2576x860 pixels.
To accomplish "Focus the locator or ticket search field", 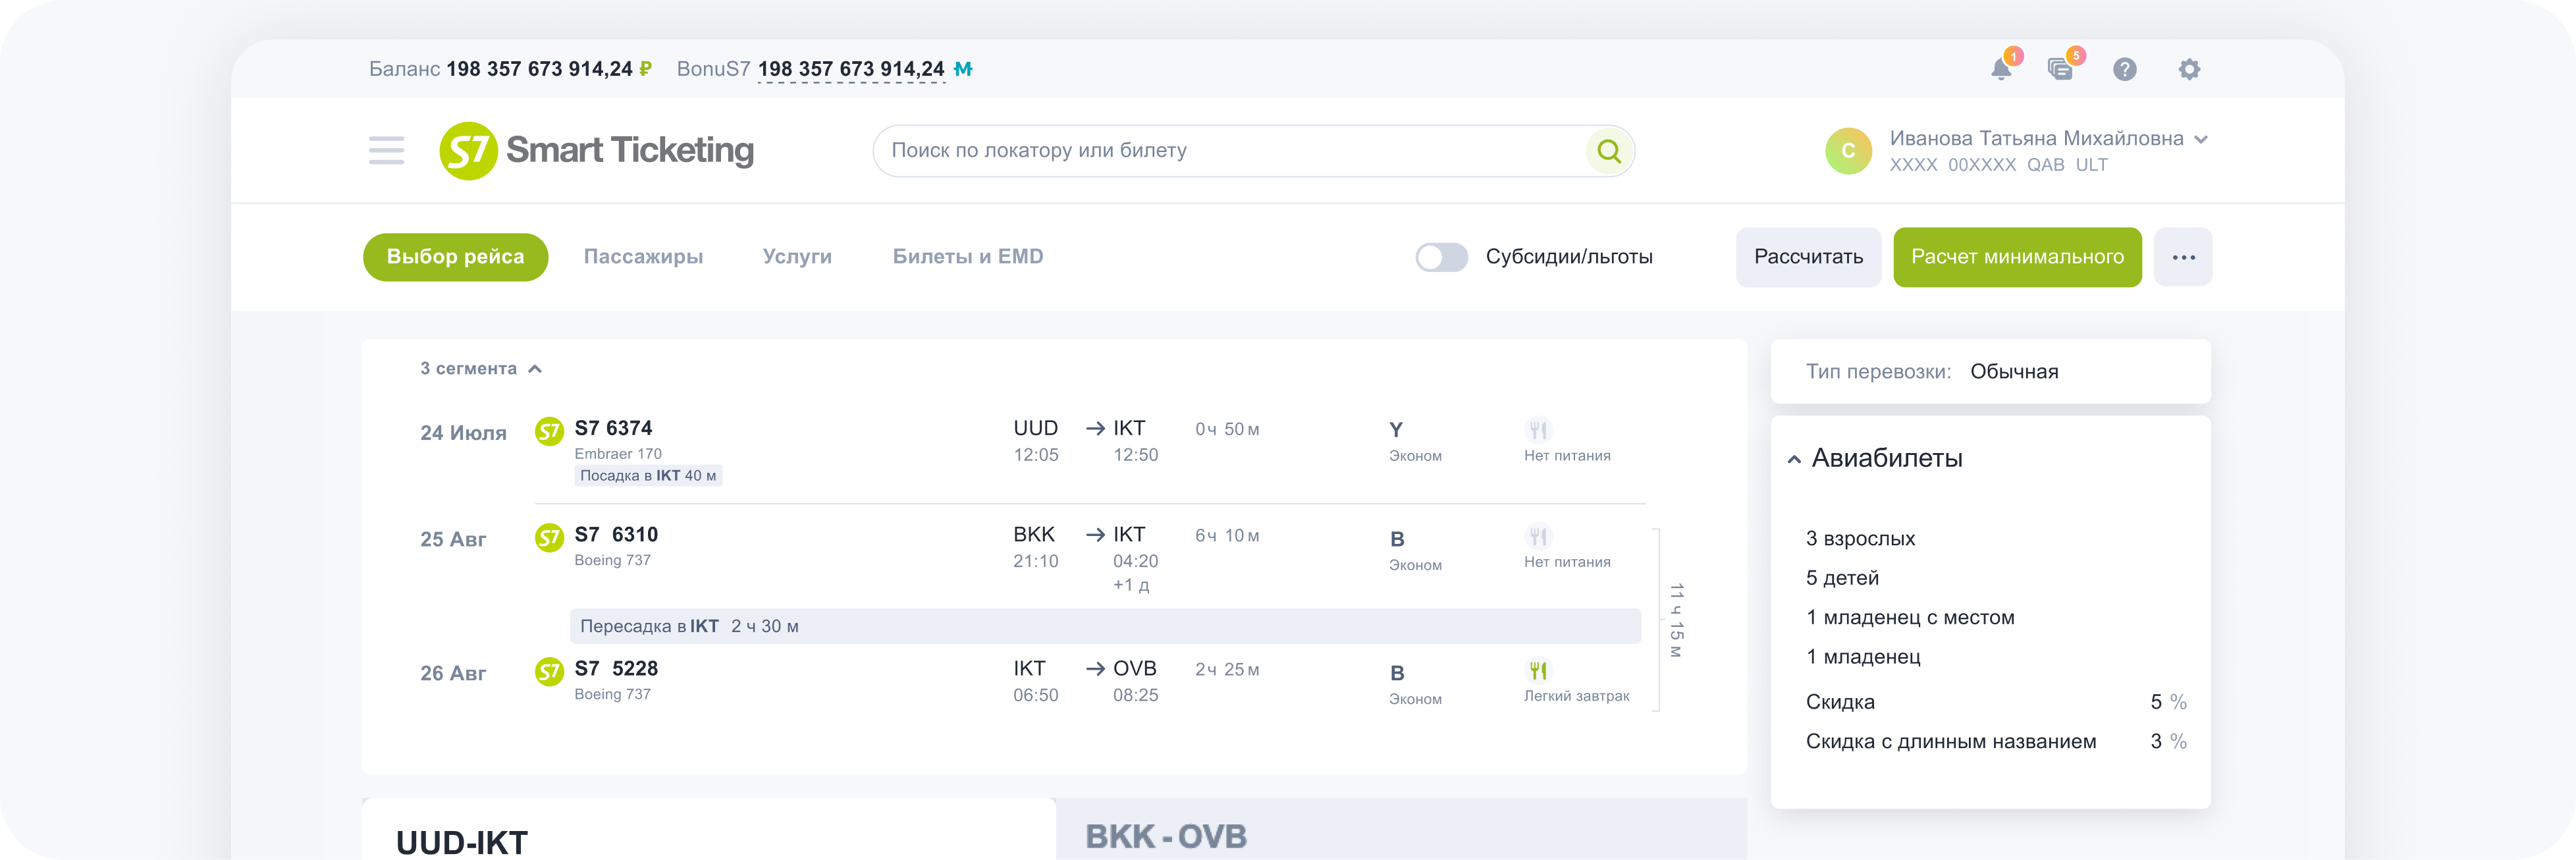I will click(x=1230, y=151).
